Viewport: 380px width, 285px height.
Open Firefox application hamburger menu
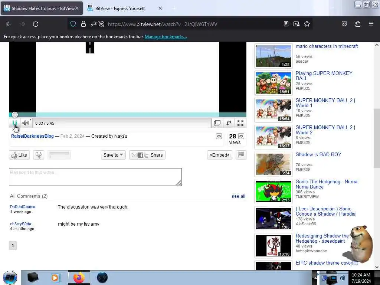[x=371, y=24]
